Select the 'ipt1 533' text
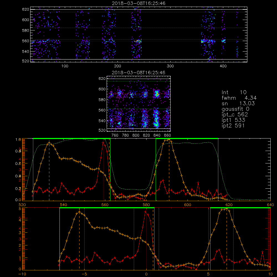Screen dimensions: 277x277 coord(233,120)
